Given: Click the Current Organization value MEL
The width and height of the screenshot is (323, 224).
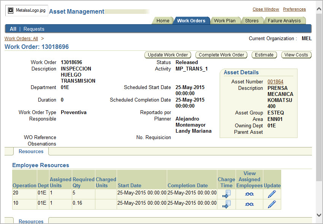Looking at the screenshot, I should click(x=307, y=38).
